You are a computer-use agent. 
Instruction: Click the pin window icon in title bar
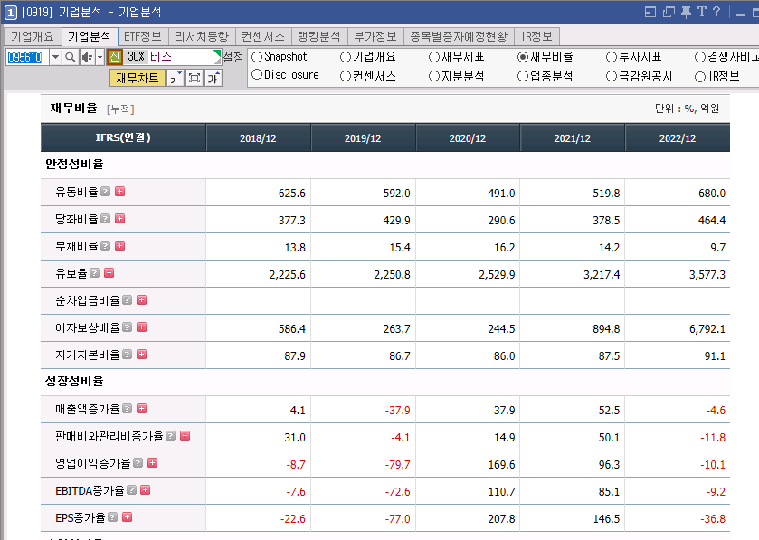pyautogui.click(x=686, y=12)
